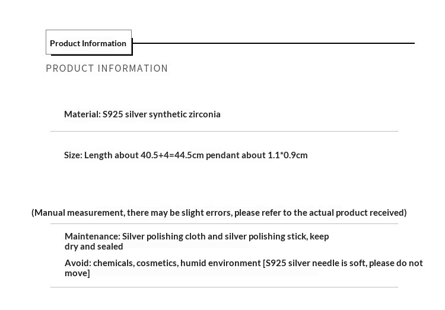
Task: Click the 'dry and sealed' text
Action: click(x=94, y=247)
